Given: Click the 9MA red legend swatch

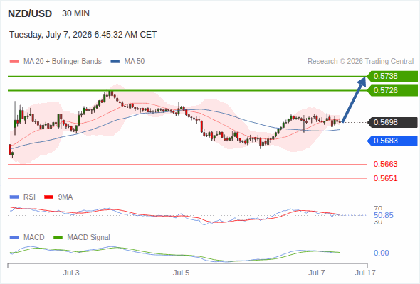Looking at the screenshot, I should tap(48, 197).
